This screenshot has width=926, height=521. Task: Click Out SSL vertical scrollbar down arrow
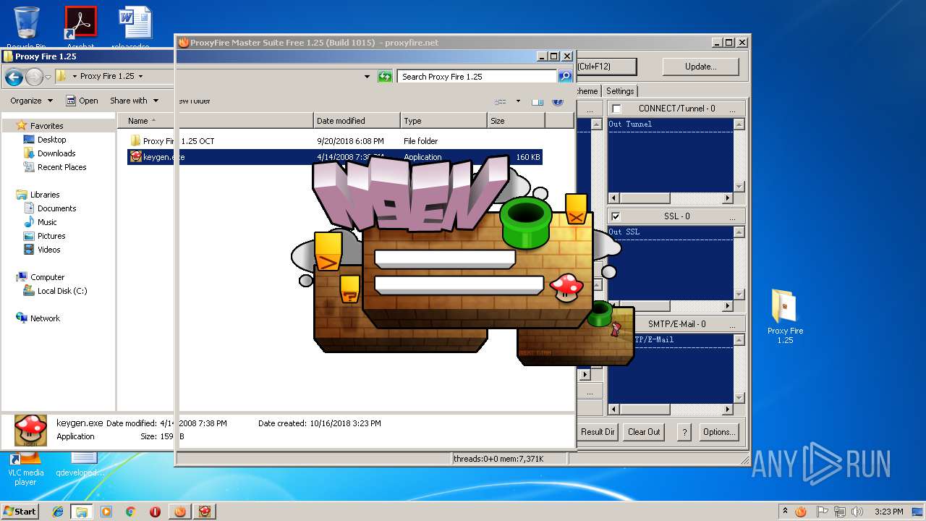(x=739, y=295)
